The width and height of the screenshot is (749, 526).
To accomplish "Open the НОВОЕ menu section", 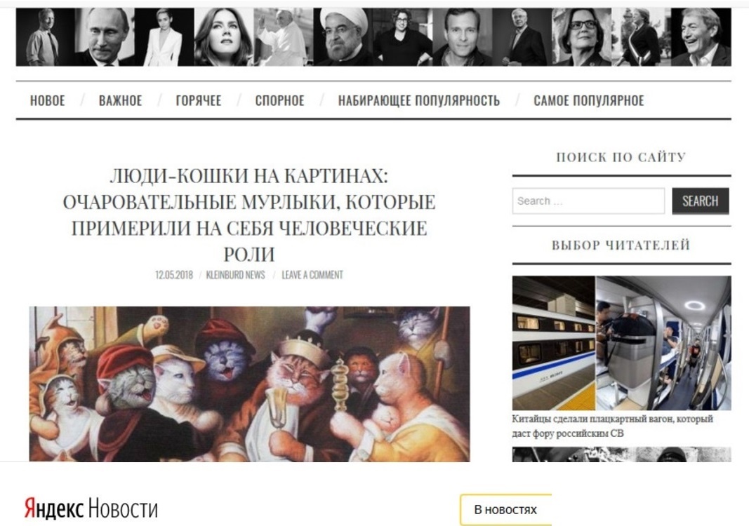I will tap(47, 100).
